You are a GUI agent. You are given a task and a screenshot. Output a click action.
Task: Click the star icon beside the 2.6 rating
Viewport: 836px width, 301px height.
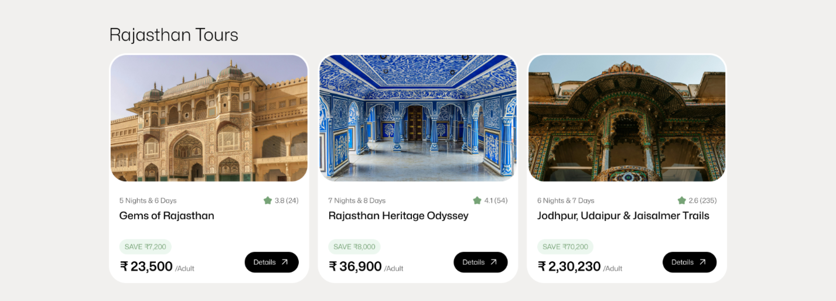(x=682, y=200)
